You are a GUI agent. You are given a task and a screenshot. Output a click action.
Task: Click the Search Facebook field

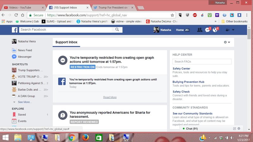[x=66, y=30]
